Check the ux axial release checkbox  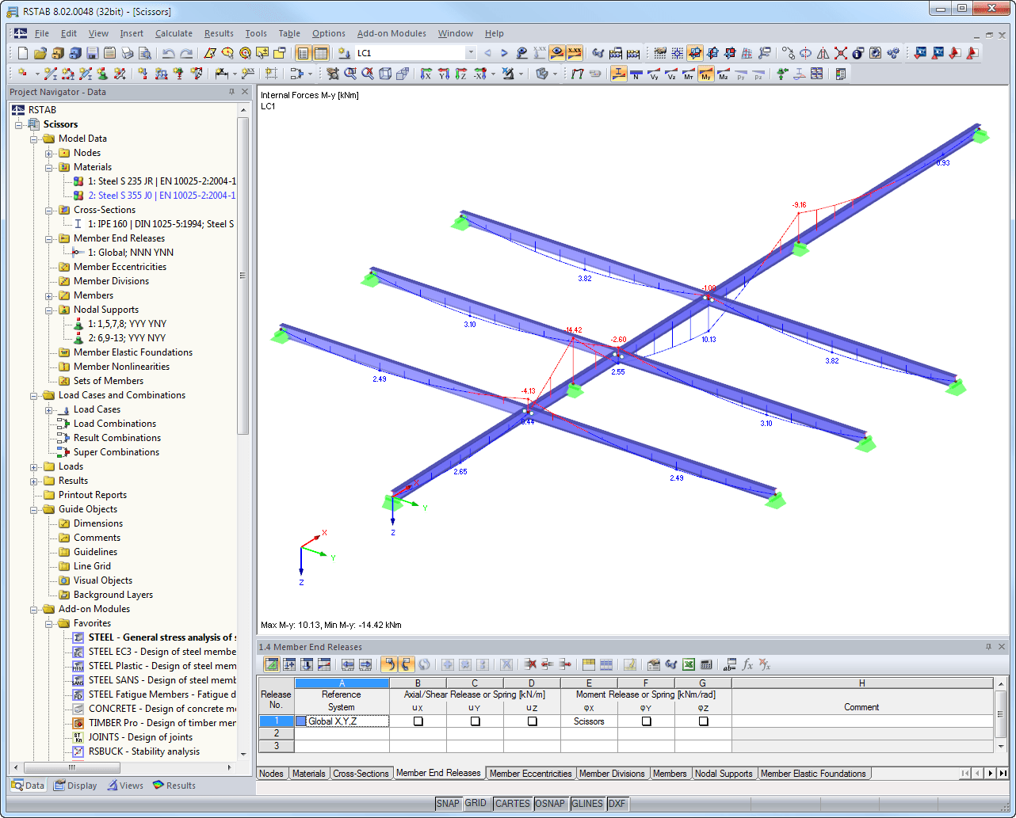pos(418,721)
